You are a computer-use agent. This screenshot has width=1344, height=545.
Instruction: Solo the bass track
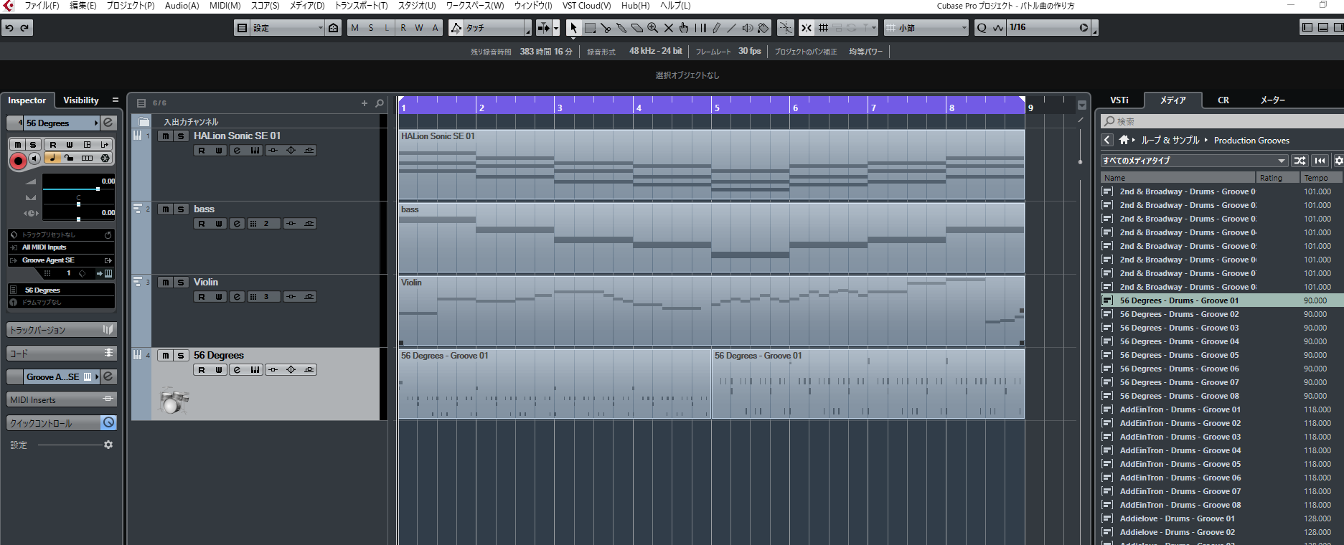pyautogui.click(x=181, y=209)
